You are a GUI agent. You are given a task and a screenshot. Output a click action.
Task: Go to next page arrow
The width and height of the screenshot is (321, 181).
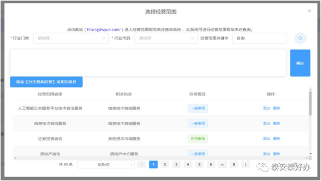tap(245, 164)
